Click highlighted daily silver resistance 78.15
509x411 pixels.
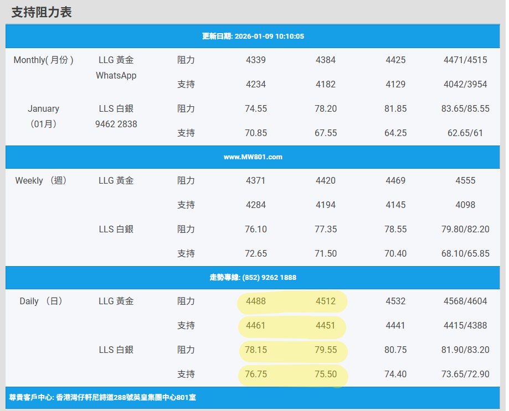click(x=256, y=350)
